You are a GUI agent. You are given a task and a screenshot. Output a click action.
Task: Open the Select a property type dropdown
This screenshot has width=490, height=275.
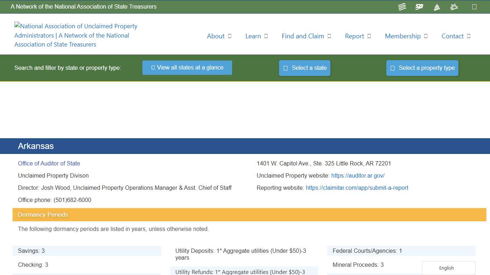422,68
